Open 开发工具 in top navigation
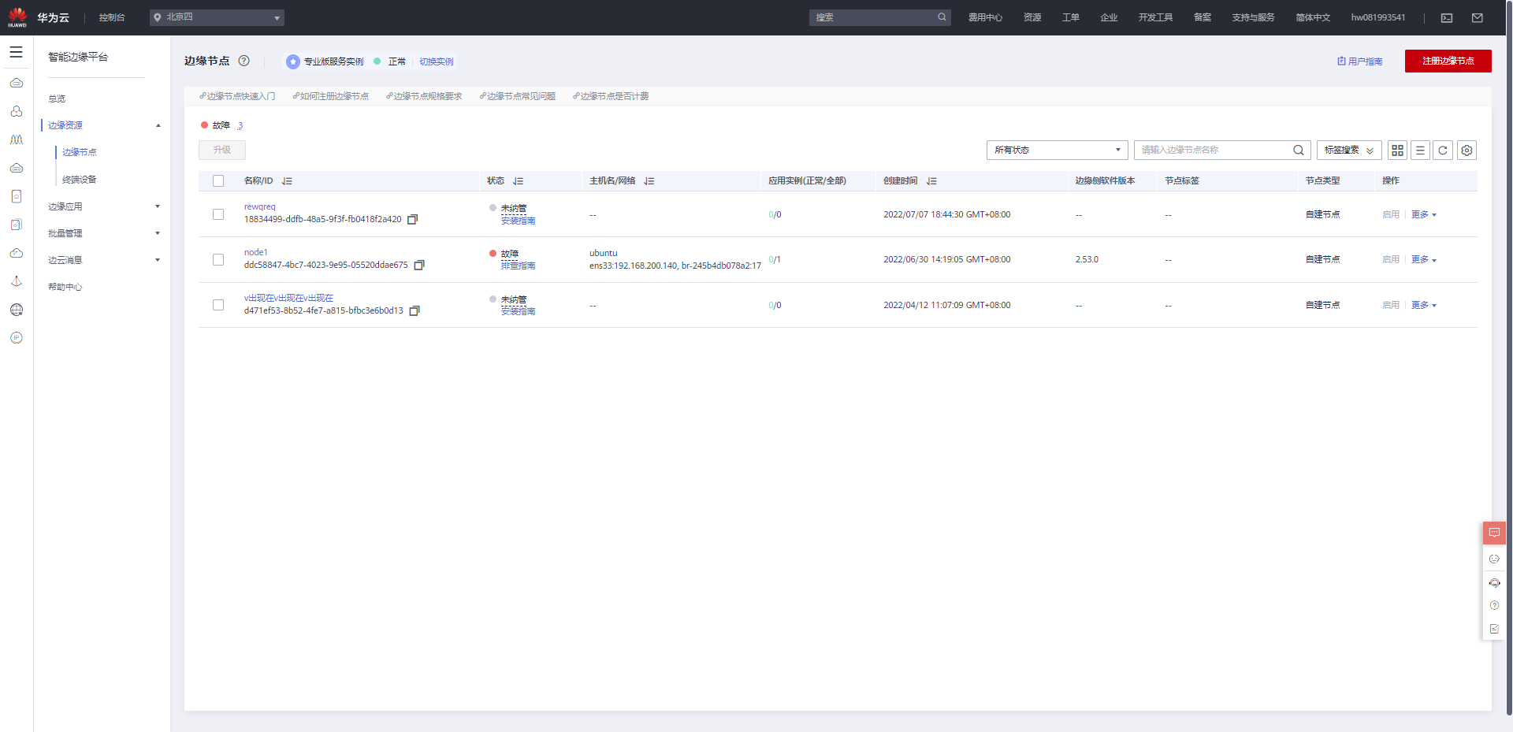The image size is (1513, 732). pyautogui.click(x=1155, y=17)
